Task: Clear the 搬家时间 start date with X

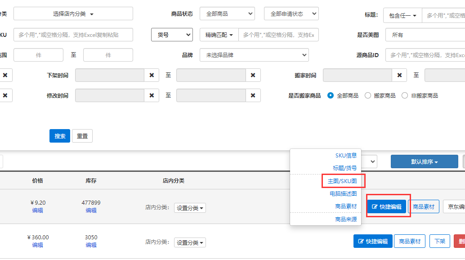Action: pyautogui.click(x=399, y=76)
